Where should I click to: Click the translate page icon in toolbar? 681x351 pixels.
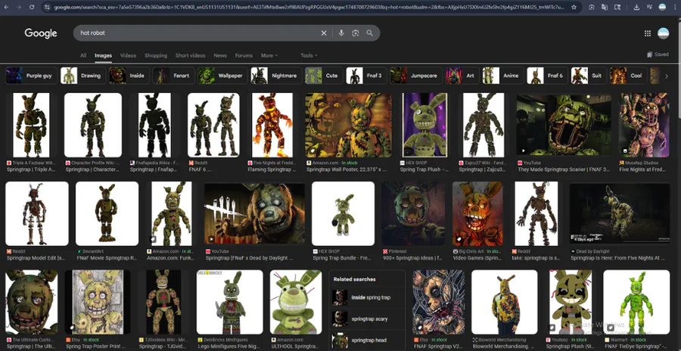coord(604,7)
